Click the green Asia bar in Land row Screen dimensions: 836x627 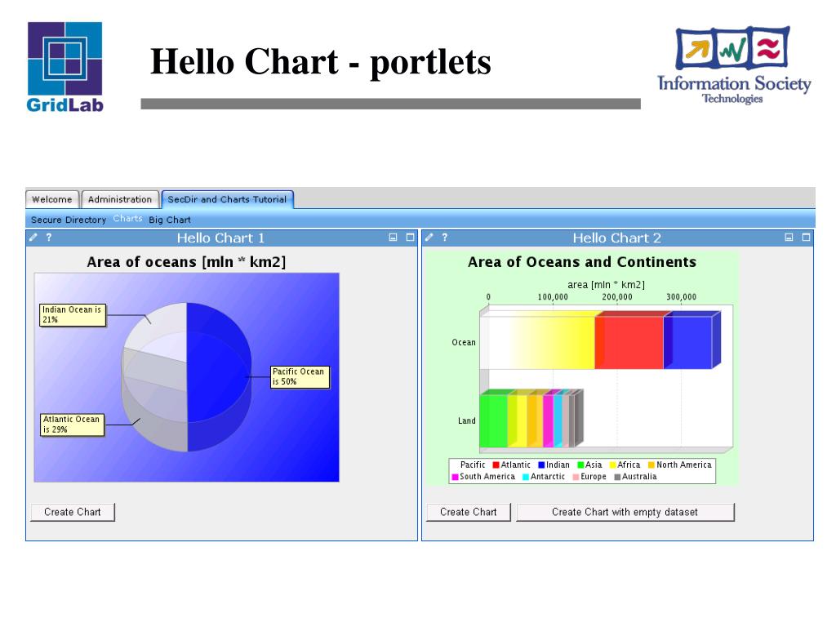(493, 420)
